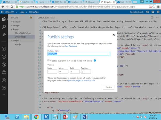The width and height of the screenshot is (161, 120).
Task: Open Server Manager from taskbar
Action: 7,117
